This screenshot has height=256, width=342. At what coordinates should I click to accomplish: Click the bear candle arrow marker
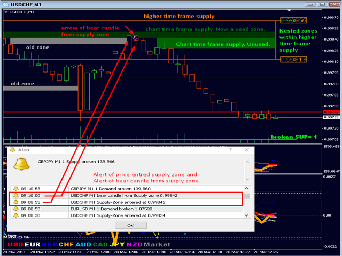[x=136, y=38]
